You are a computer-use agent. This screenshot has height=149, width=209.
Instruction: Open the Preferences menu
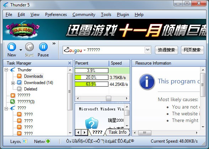click(56, 14)
